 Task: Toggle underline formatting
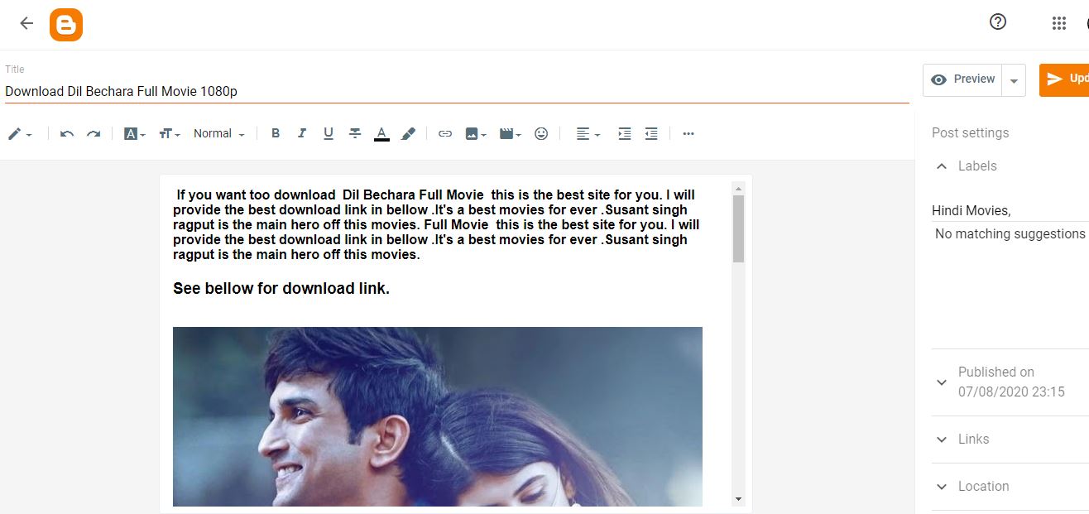tap(329, 133)
